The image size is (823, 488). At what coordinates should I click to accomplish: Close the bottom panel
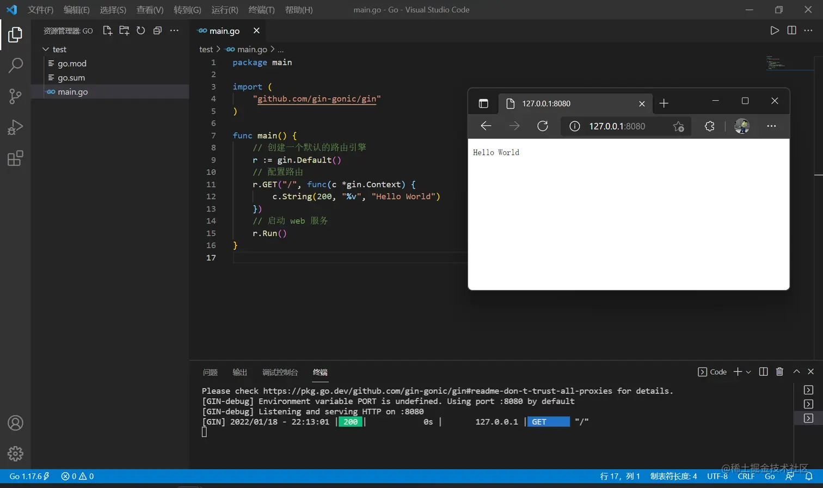810,372
